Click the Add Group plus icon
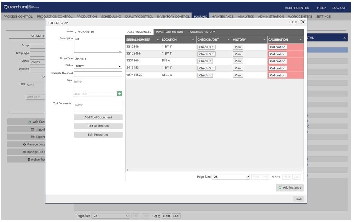The width and height of the screenshot is (354, 222). tap(30, 122)
